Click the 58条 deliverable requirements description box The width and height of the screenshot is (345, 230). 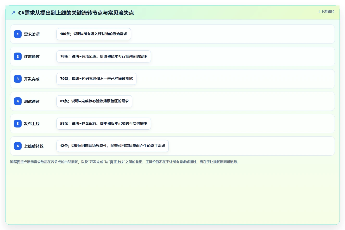click(104, 124)
